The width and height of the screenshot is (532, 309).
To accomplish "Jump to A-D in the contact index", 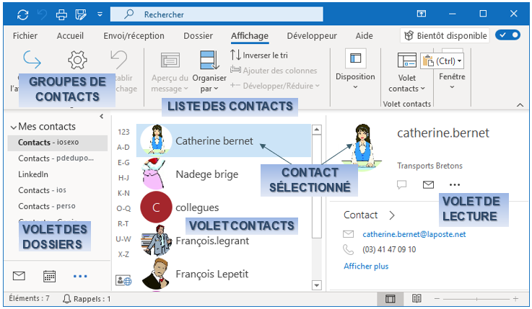I will point(123,147).
